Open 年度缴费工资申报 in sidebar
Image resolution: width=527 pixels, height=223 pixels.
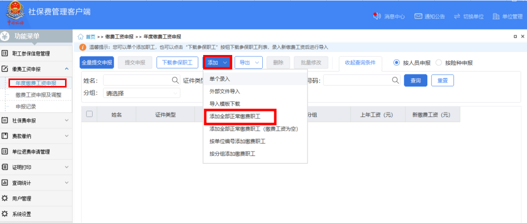point(36,82)
